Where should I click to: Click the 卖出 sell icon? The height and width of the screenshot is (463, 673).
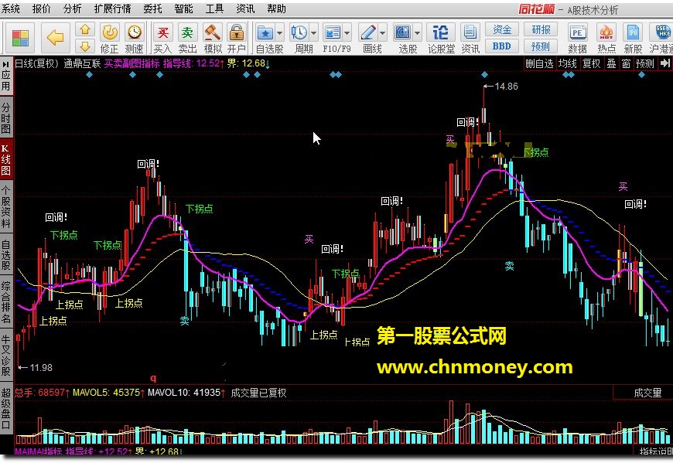(187, 38)
